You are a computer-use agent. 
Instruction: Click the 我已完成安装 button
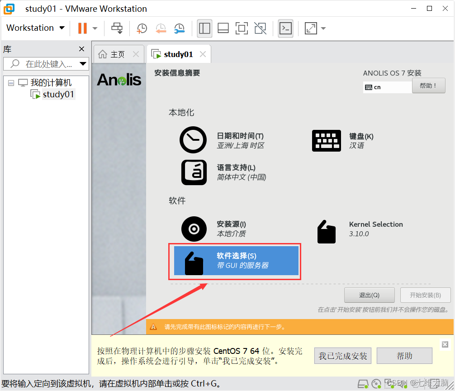click(x=343, y=356)
